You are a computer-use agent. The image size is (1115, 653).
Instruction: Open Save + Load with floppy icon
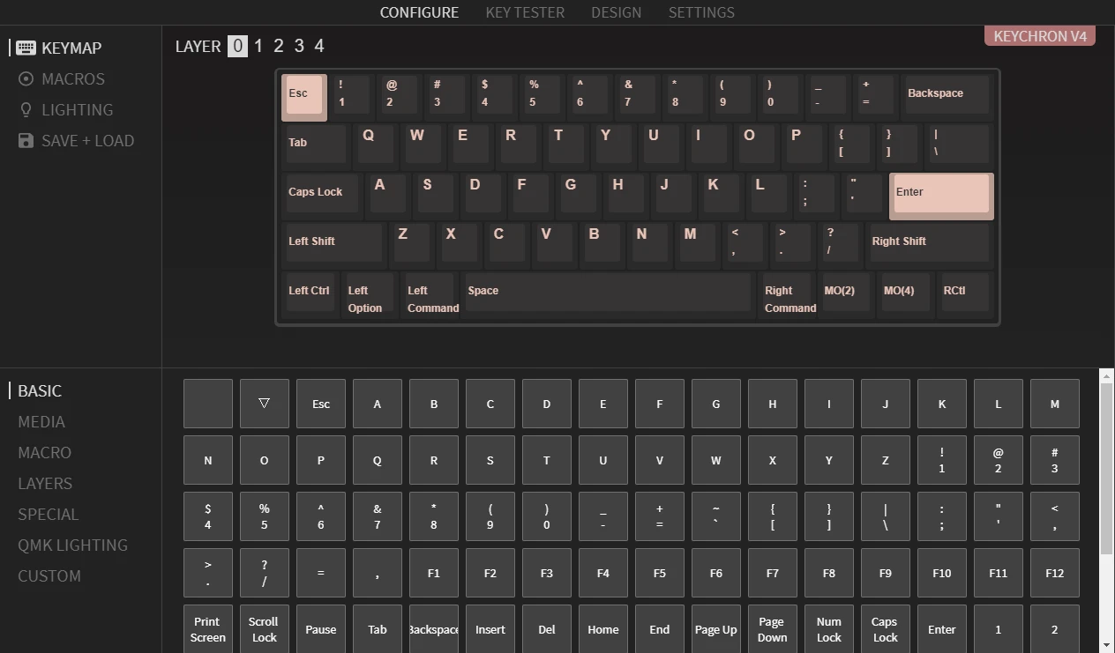coord(77,141)
